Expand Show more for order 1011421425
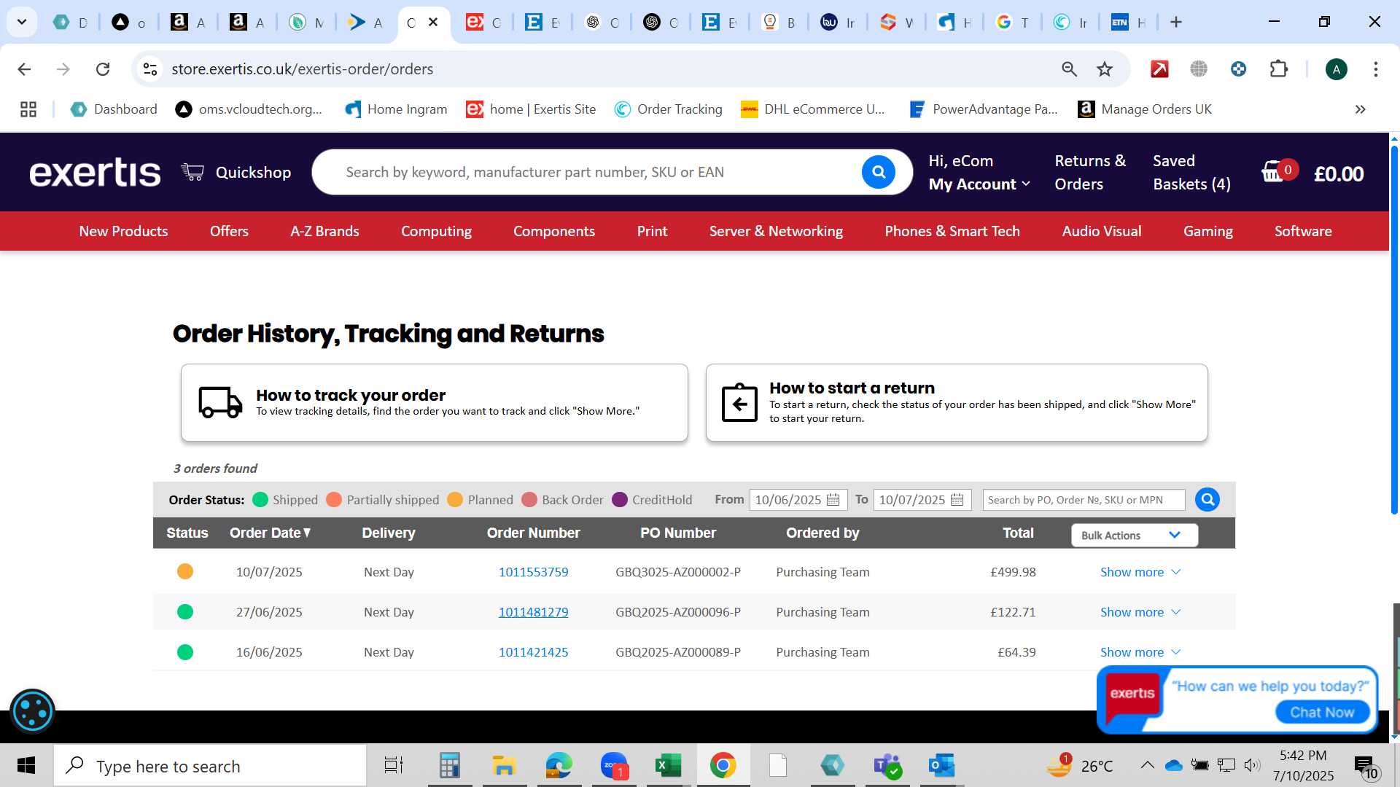The height and width of the screenshot is (787, 1400). pos(1140,652)
